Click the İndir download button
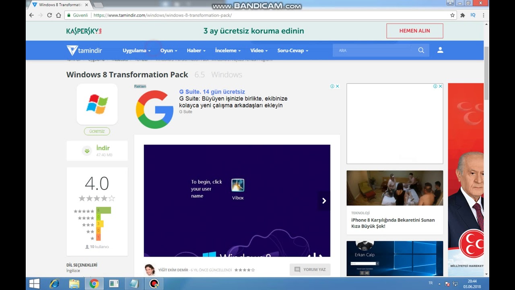 [97, 151]
